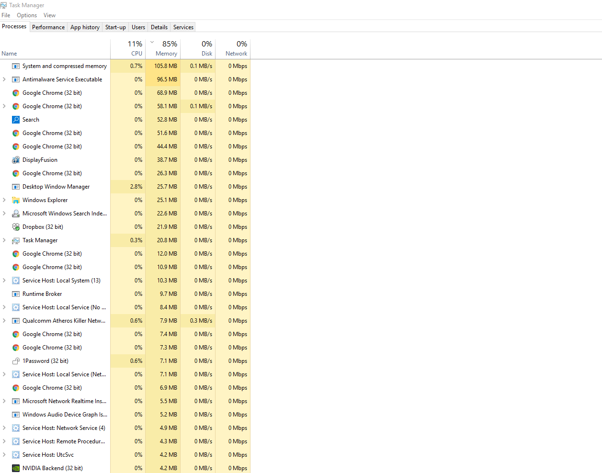Sort processes by the Network column
The width and height of the screenshot is (602, 473).
pyautogui.click(x=233, y=49)
